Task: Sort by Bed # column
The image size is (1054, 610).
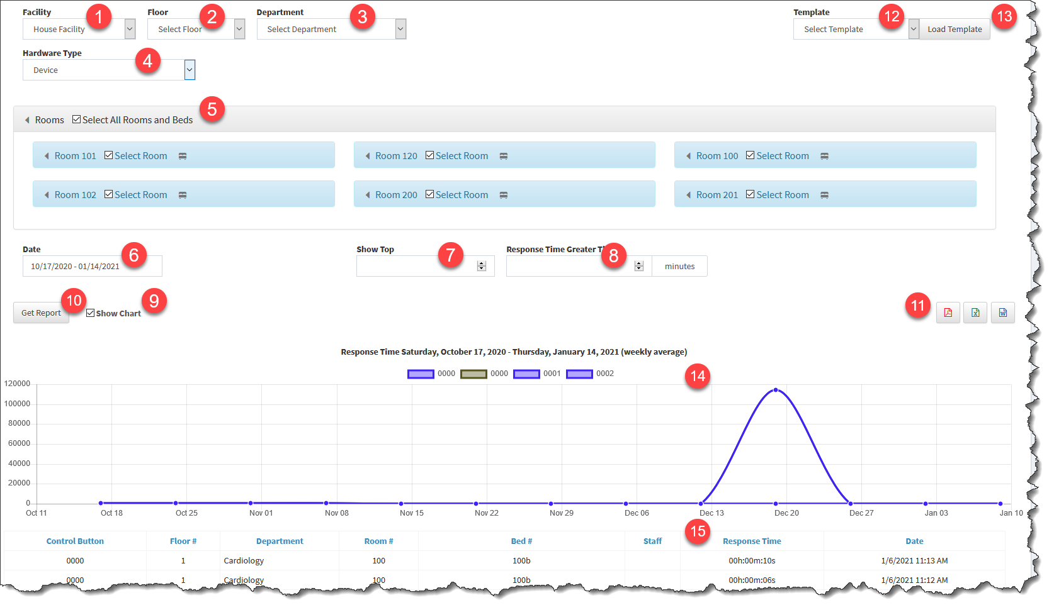Action: tap(521, 541)
